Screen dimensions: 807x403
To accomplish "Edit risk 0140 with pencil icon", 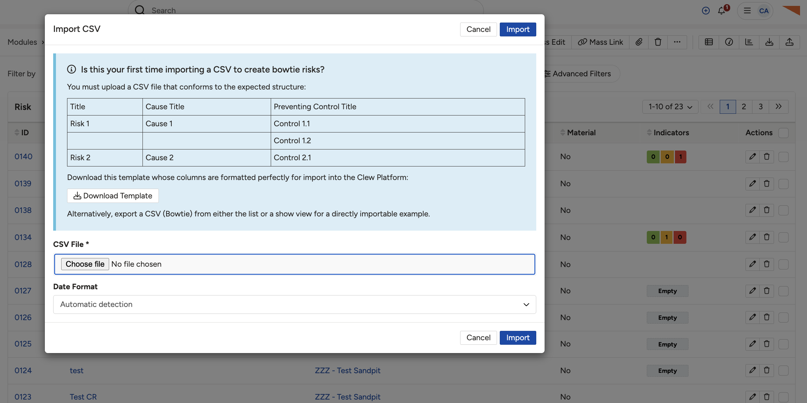I will [x=752, y=157].
